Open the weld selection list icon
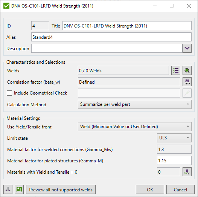The image size is (198, 197). click(176, 70)
